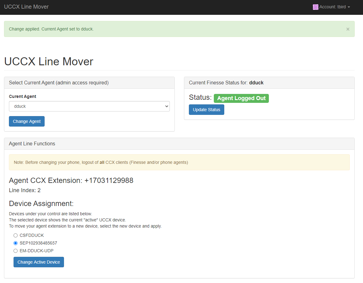Select the SEP102938485657 device radio button
Image resolution: width=363 pixels, height=283 pixels.
(15, 243)
